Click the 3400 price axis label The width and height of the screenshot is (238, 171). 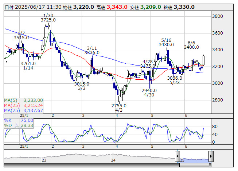(217, 50)
